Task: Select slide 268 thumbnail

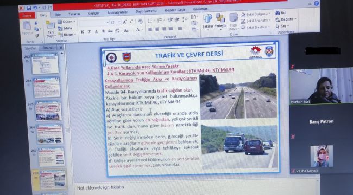Action: (53, 179)
